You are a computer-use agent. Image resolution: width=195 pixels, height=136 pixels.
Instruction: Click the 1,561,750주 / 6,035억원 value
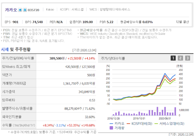pos(79,83)
